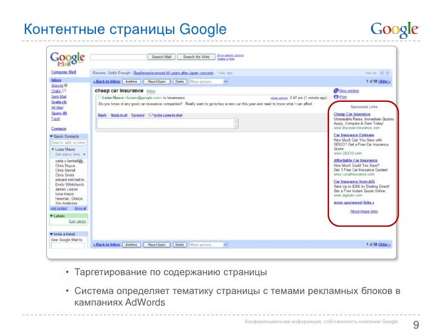Click Show search options link

pos(230,55)
